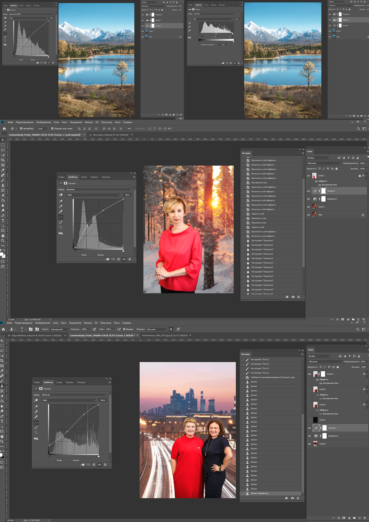Open the Образец Все слои dropdown

pyautogui.click(x=156, y=329)
